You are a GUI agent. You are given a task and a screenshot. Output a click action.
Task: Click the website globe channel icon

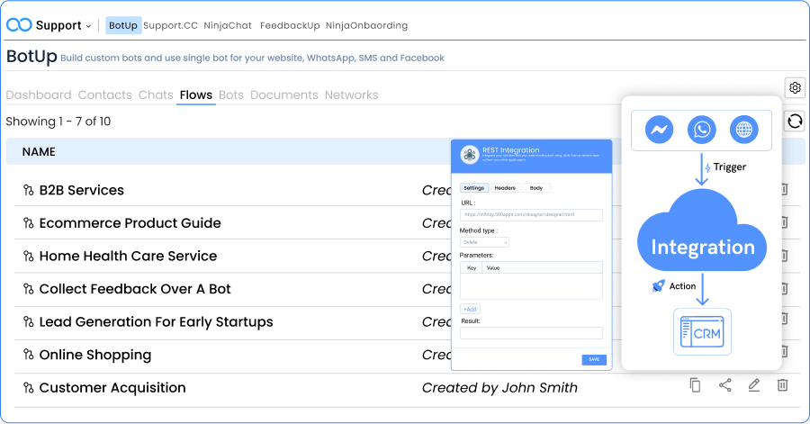pos(744,131)
